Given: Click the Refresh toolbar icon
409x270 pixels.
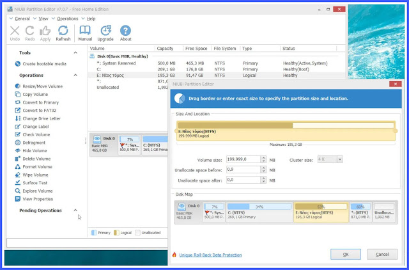Looking at the screenshot, I should click(63, 31).
